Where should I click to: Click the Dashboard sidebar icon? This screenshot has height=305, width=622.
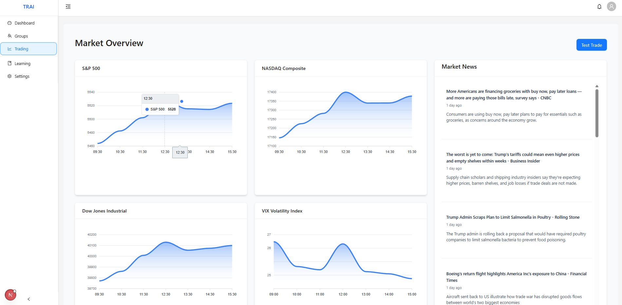tap(9, 23)
